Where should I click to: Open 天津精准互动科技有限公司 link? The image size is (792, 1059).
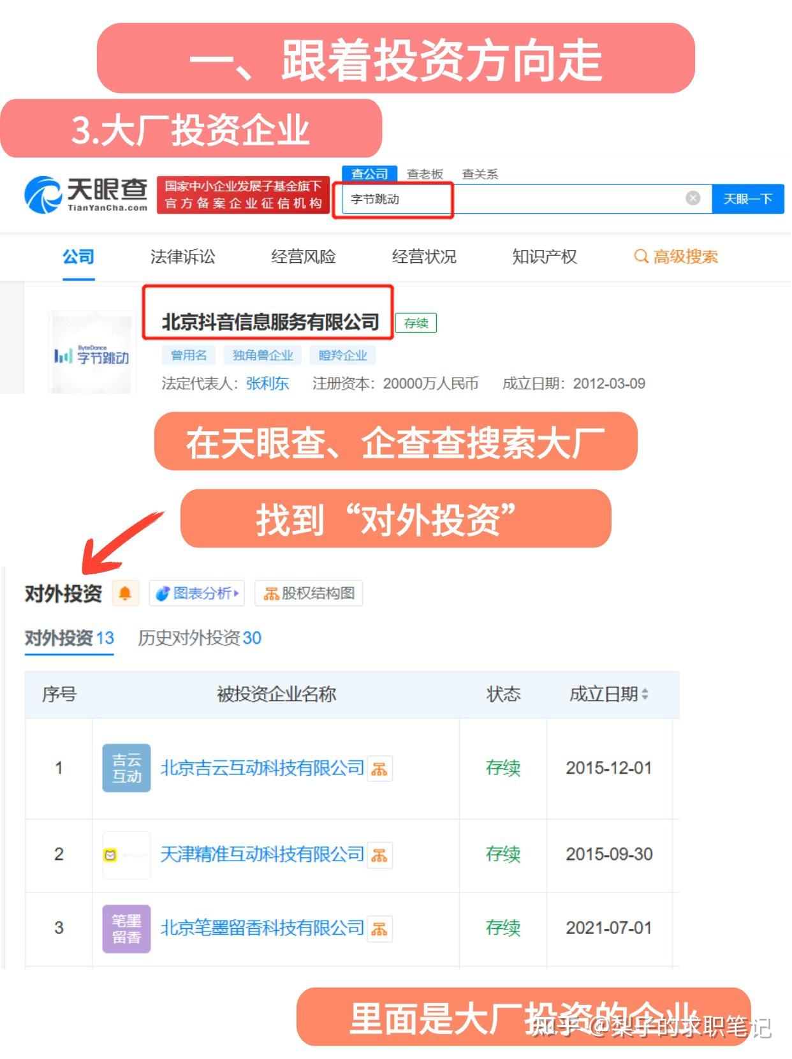coord(262,854)
